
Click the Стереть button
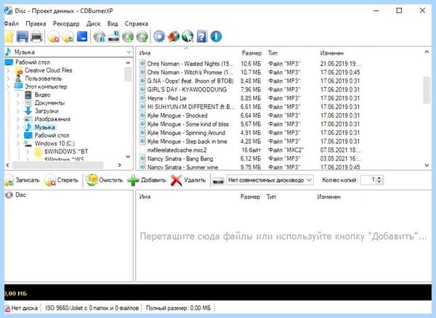(x=61, y=180)
